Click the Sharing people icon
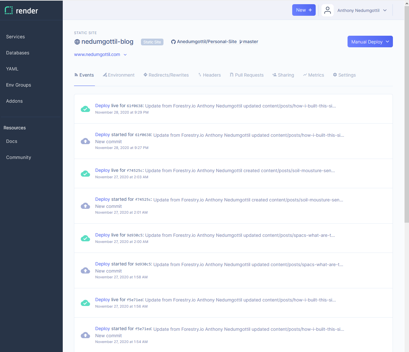This screenshot has width=409, height=352. 274,75
